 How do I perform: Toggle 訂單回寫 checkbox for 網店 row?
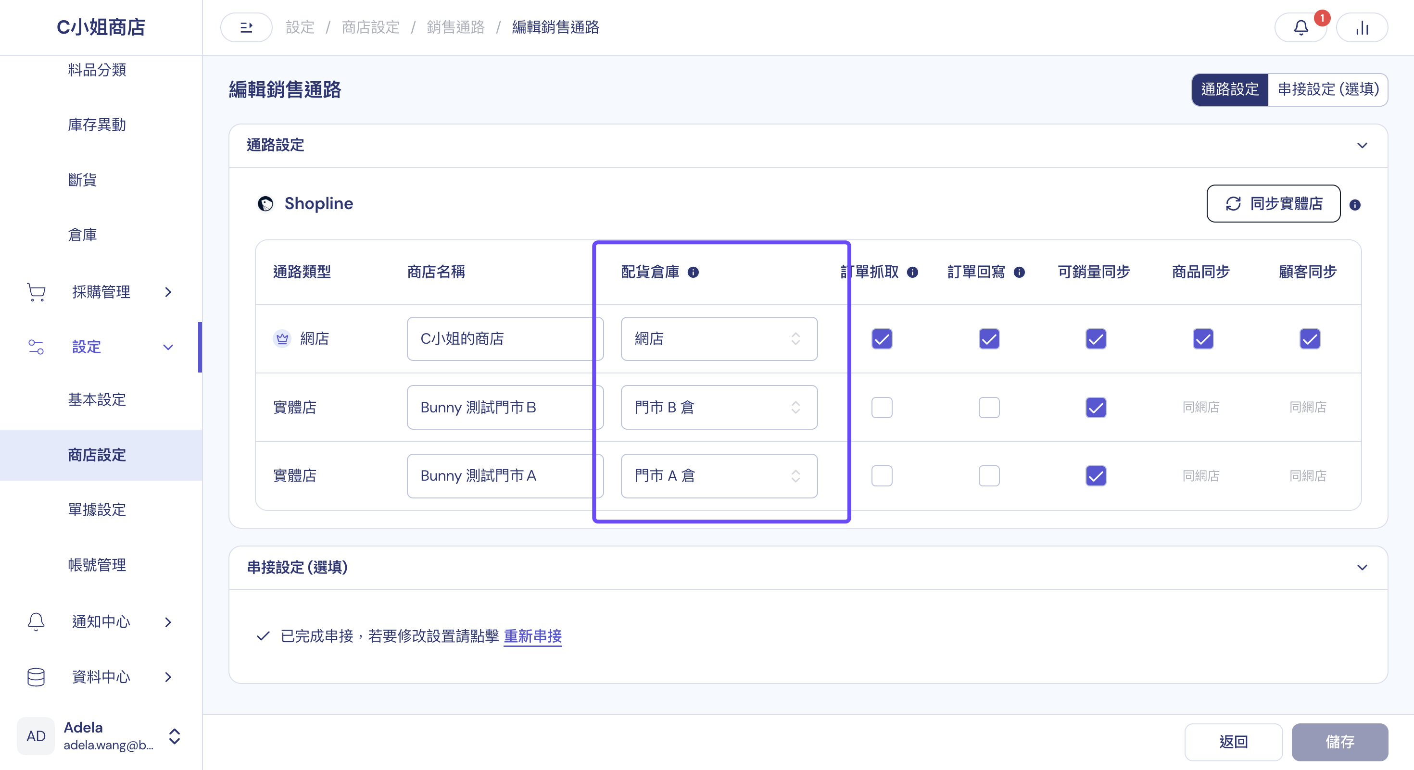(x=989, y=339)
